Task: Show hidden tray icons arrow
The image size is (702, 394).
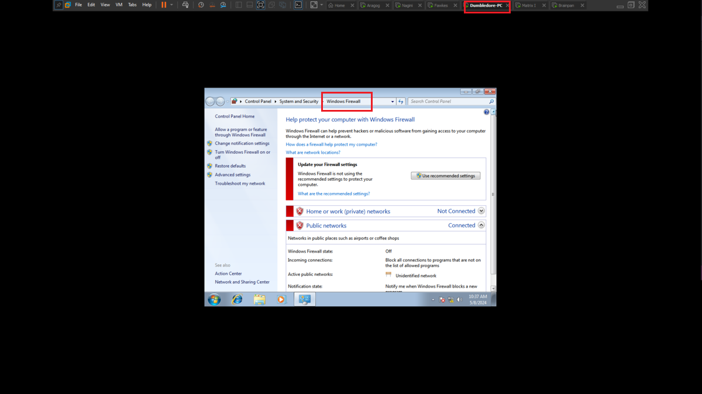Action: [x=433, y=300]
